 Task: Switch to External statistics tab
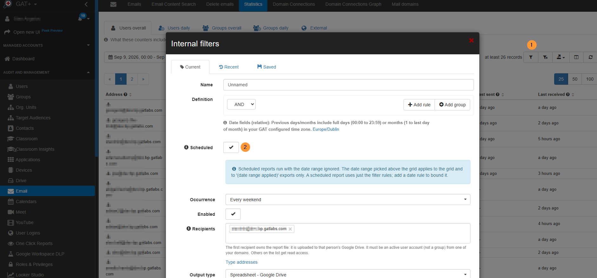coord(314,28)
